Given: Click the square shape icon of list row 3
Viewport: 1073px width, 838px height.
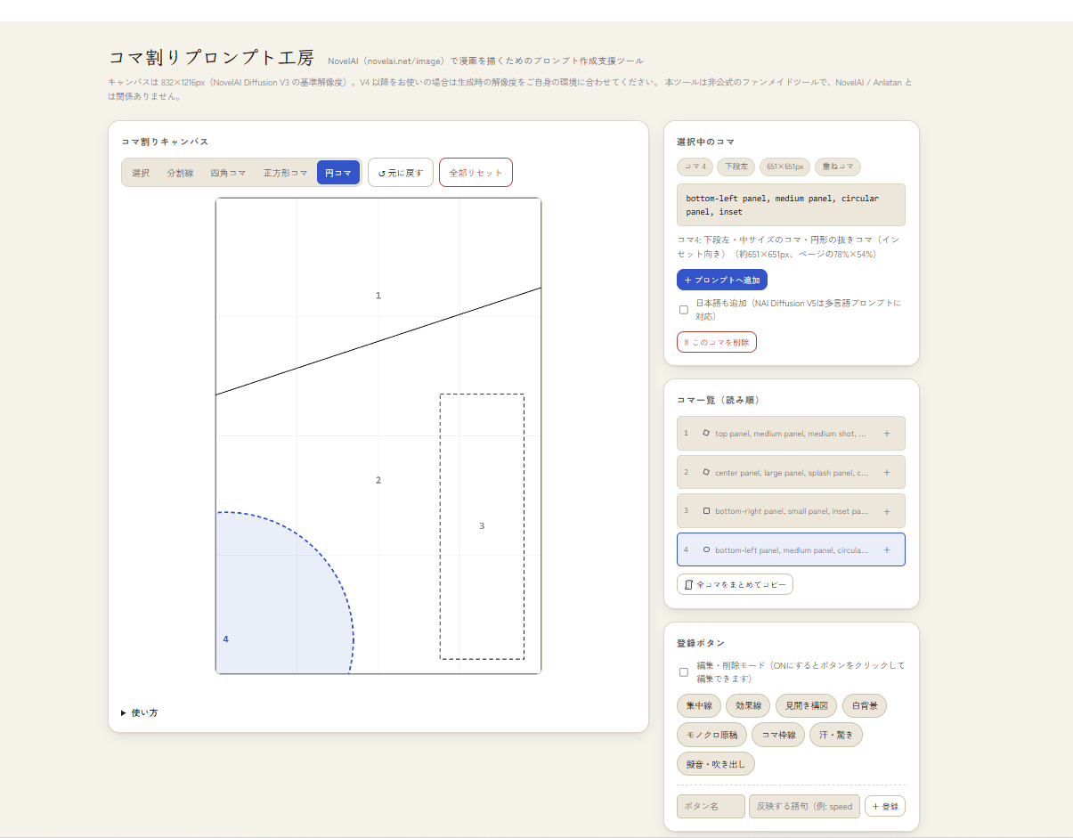Looking at the screenshot, I should coord(706,511).
